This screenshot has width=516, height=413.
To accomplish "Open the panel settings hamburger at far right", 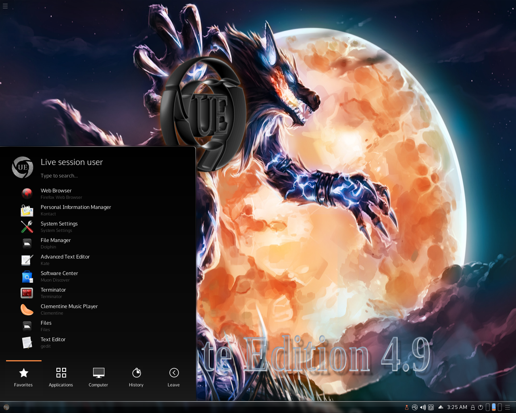I will 508,407.
